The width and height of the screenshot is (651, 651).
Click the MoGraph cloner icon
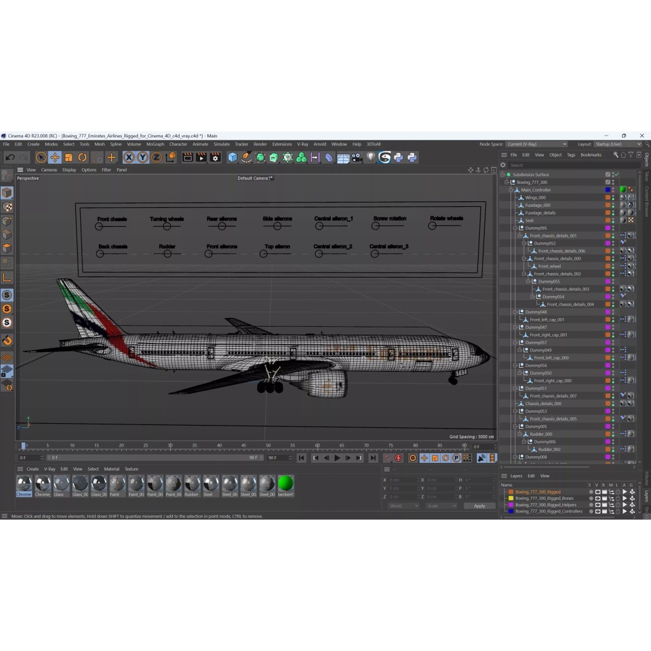point(301,157)
